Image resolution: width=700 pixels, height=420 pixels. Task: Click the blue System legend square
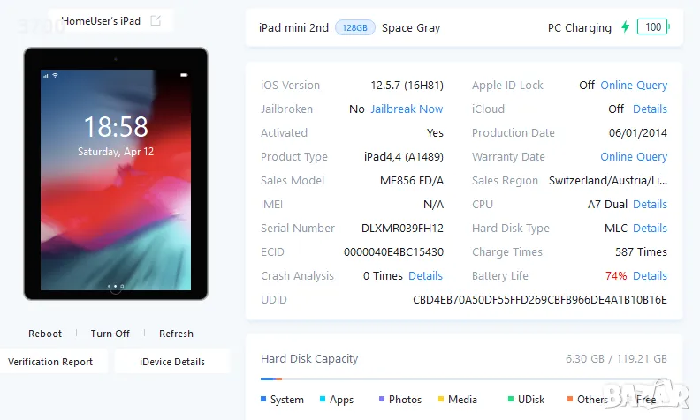point(263,400)
